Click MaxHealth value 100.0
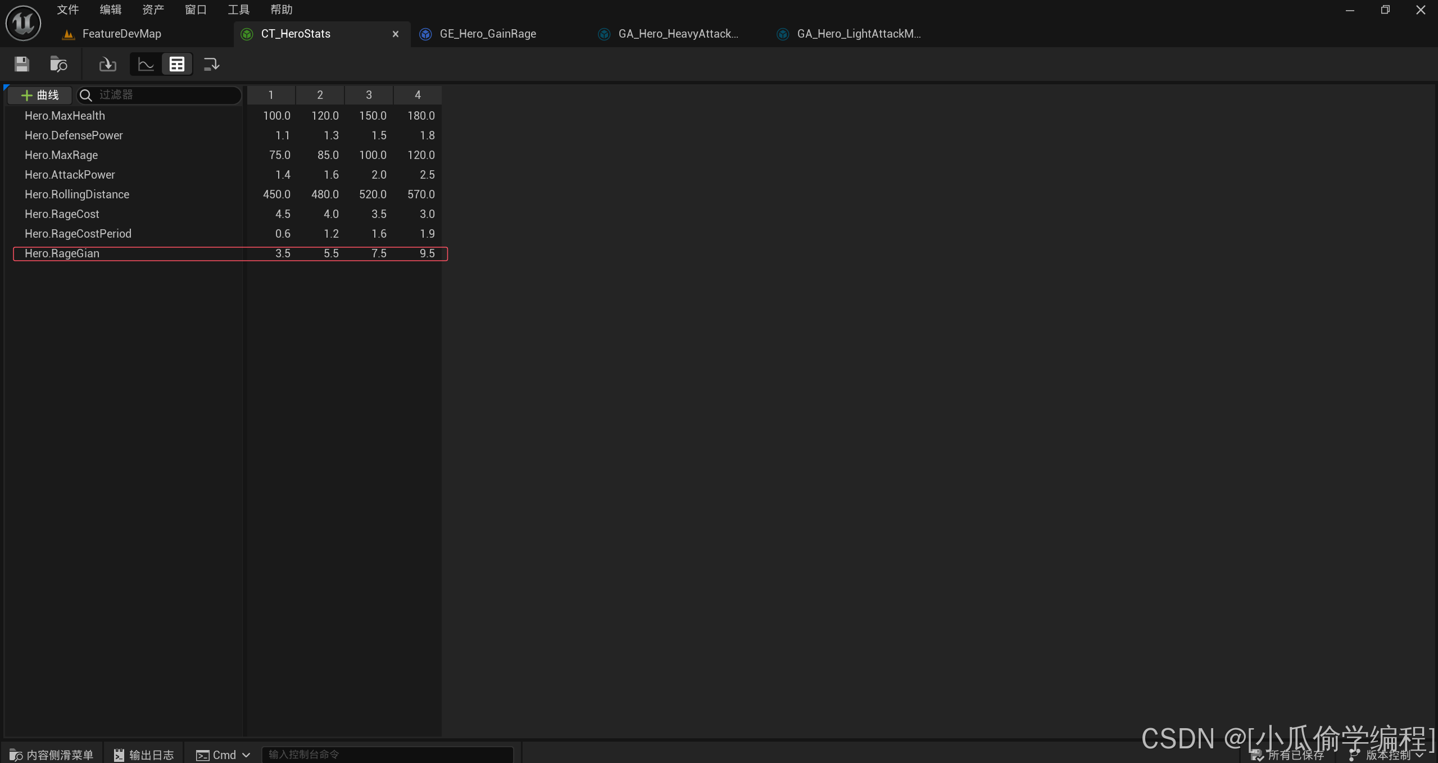This screenshot has width=1438, height=763. 276,116
